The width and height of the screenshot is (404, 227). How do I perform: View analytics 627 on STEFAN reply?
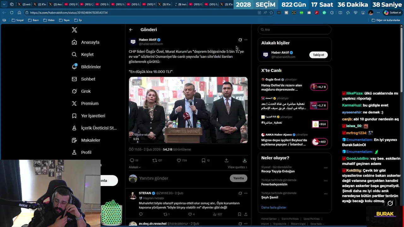pos(217,214)
